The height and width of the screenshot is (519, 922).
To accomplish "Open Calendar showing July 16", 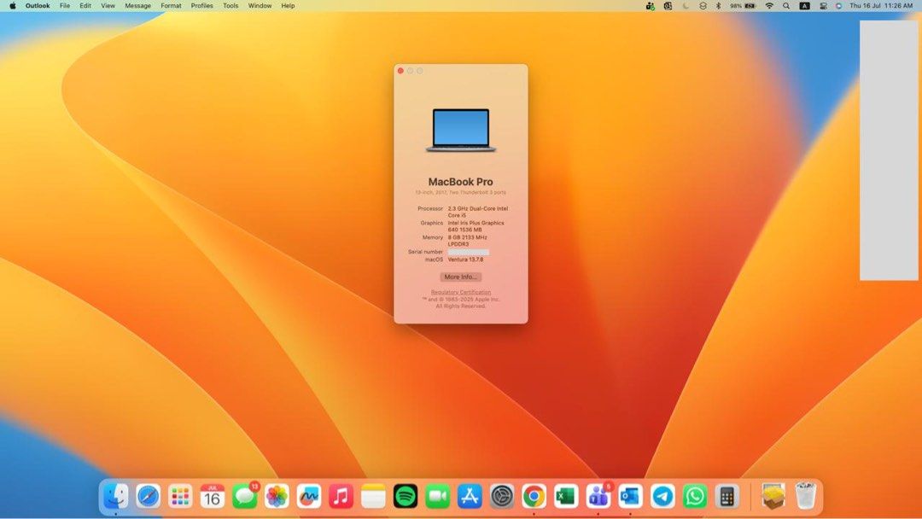I will (x=213, y=497).
